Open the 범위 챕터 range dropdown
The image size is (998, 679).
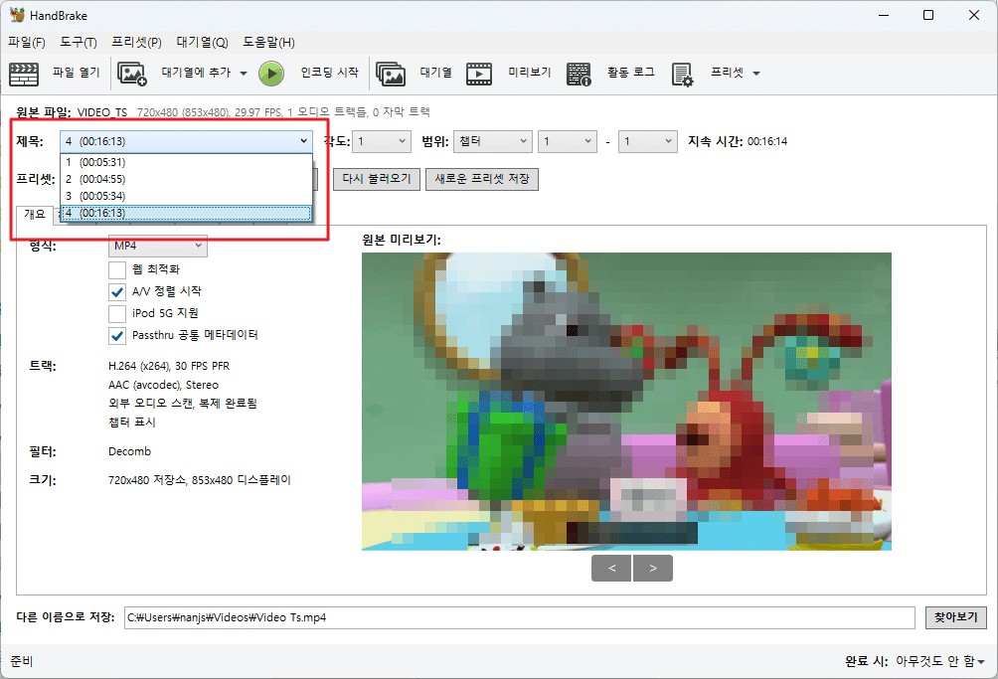click(493, 141)
